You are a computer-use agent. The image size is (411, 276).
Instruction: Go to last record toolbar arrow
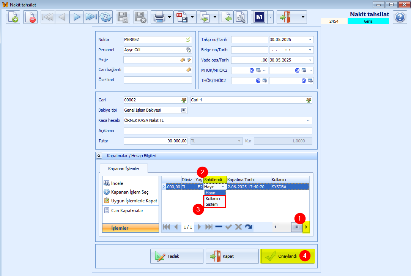pos(91,17)
